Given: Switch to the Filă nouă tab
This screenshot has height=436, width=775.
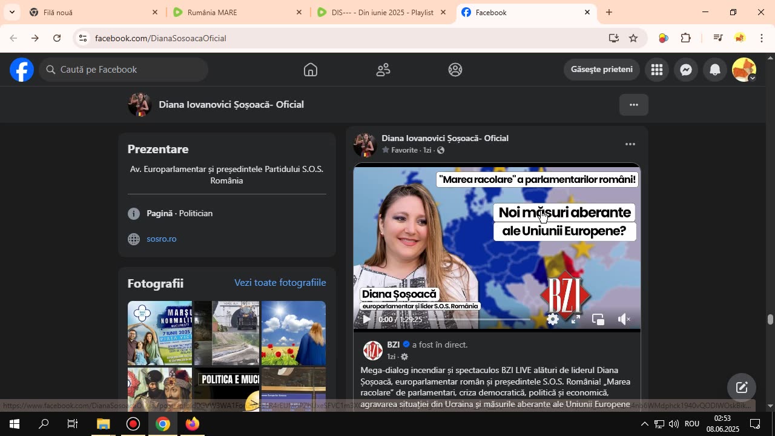Looking at the screenshot, I should tap(94, 12).
